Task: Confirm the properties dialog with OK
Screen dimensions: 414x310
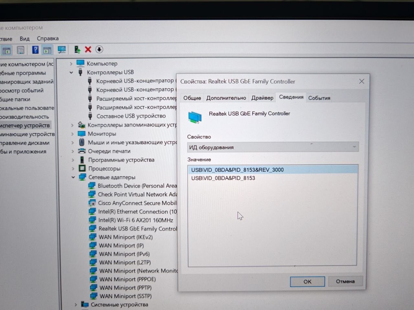Action: [307, 282]
